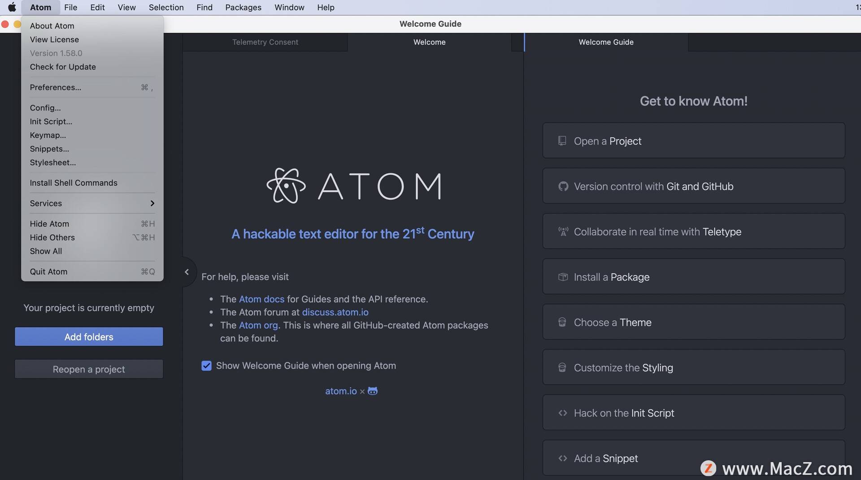The width and height of the screenshot is (861, 480).
Task: Follow the Atom docs link
Action: (261, 299)
